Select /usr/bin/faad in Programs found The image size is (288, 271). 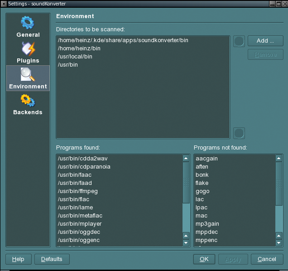tap(120, 183)
